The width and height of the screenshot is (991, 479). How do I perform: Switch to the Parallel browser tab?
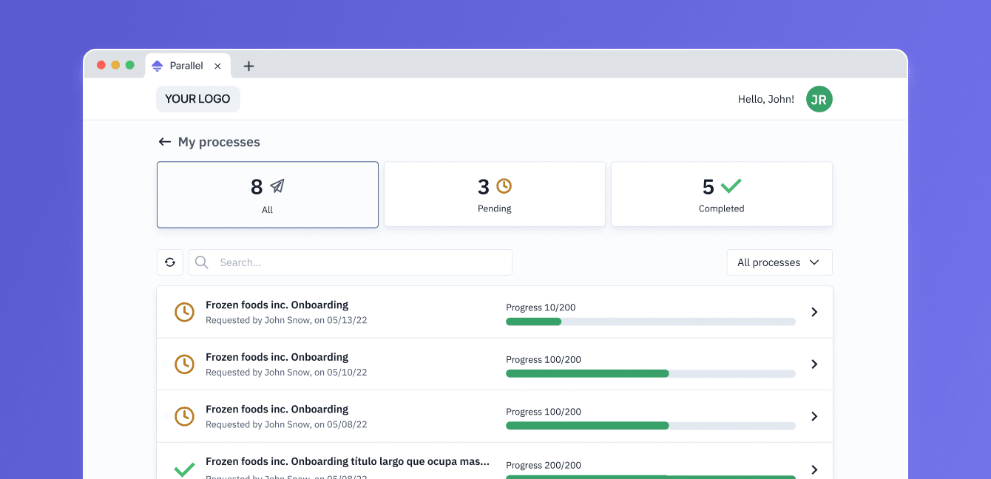tap(188, 66)
